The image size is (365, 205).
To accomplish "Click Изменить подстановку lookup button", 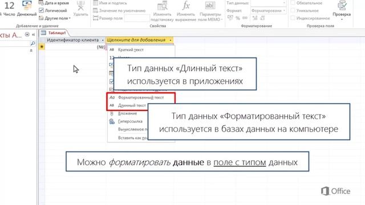I will 162,11.
